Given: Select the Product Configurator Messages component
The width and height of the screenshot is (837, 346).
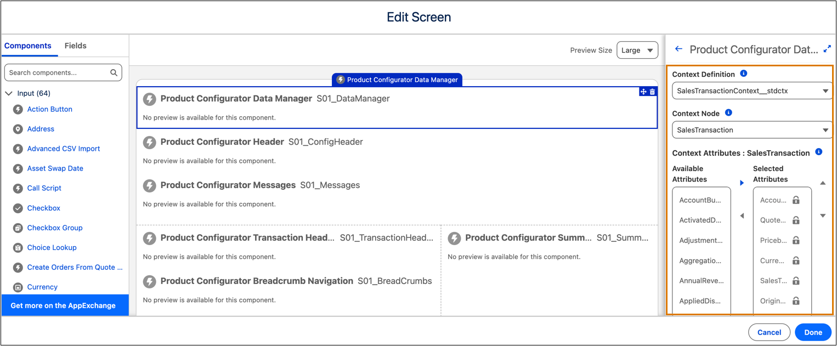Looking at the screenshot, I should 397,194.
